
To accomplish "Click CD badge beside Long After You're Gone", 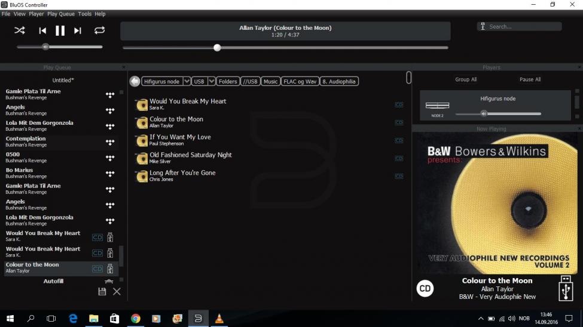I will [x=399, y=176].
